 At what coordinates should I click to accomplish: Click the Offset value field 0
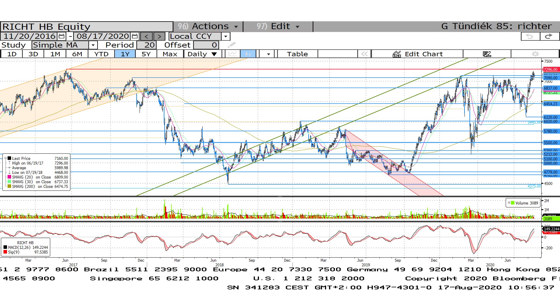[206, 45]
